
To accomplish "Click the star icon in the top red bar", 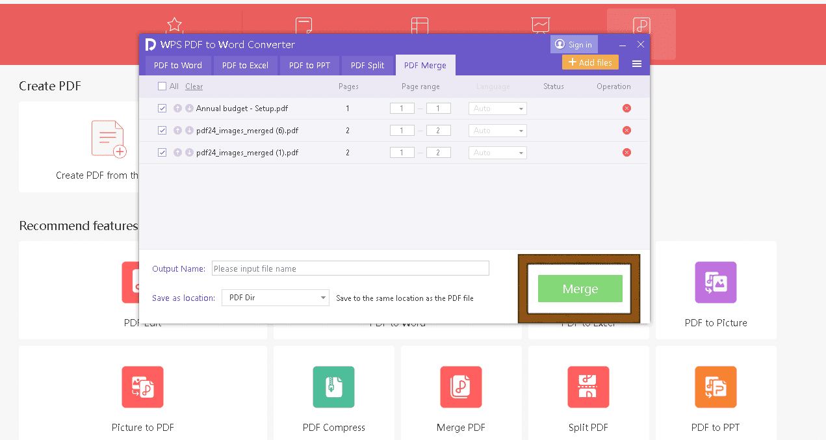I will [x=174, y=25].
